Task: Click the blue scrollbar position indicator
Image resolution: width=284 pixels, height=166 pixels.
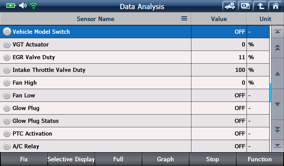Action: tap(270, 93)
